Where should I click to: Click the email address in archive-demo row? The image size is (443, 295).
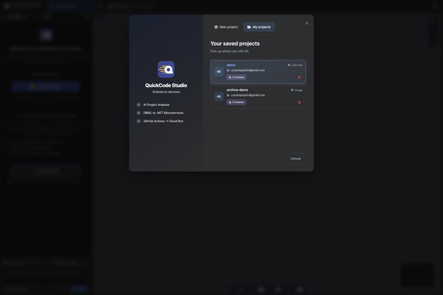(x=248, y=95)
